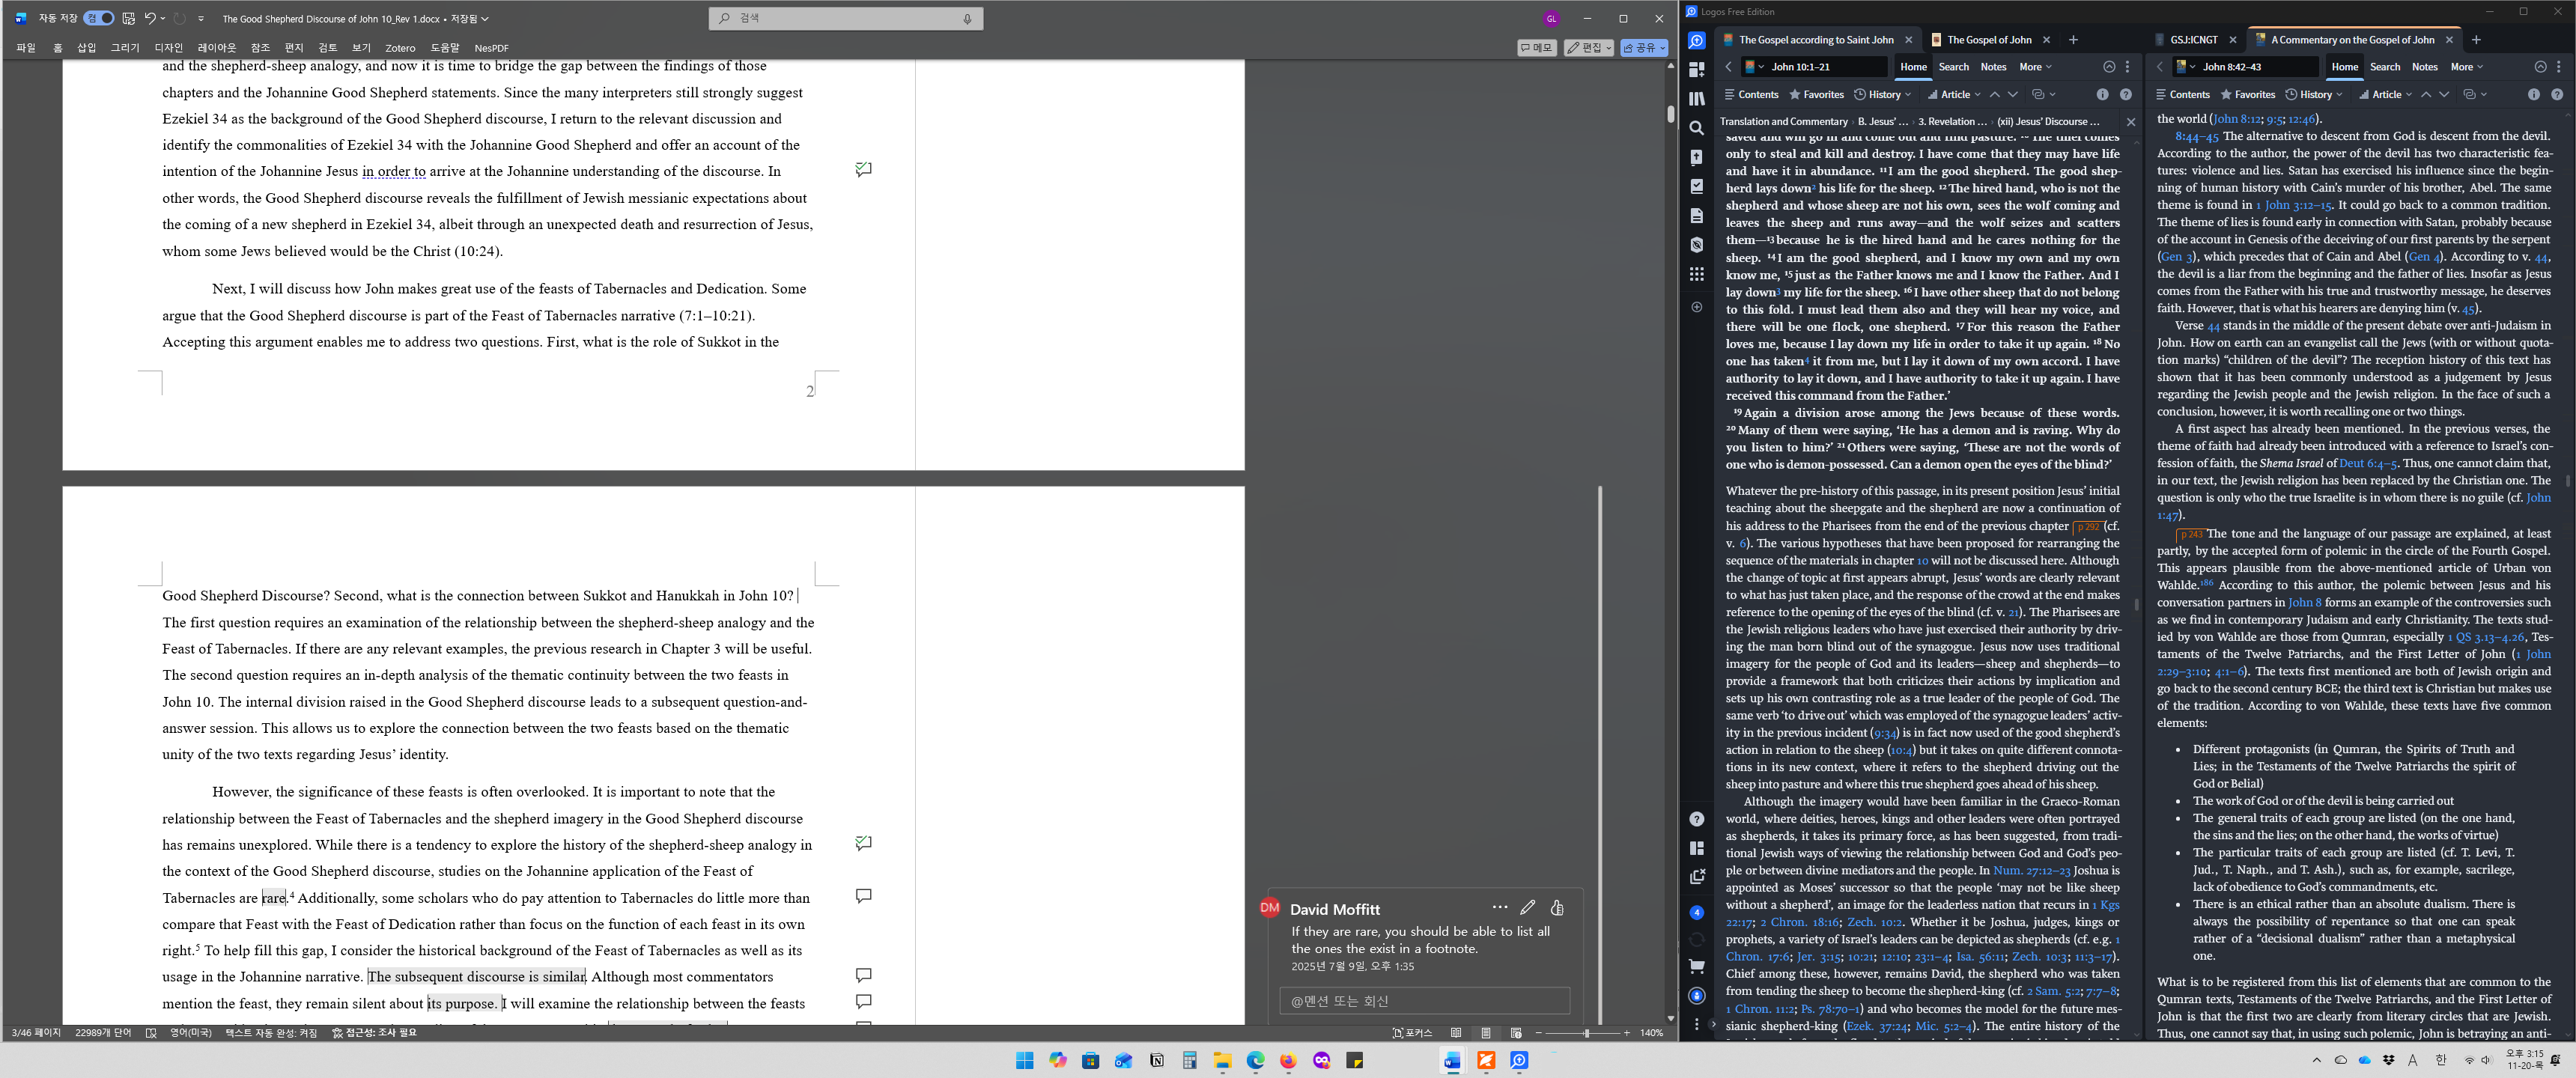Open the Logos library icon in the sidebar
Image resolution: width=2576 pixels, height=1078 pixels.
point(1696,99)
